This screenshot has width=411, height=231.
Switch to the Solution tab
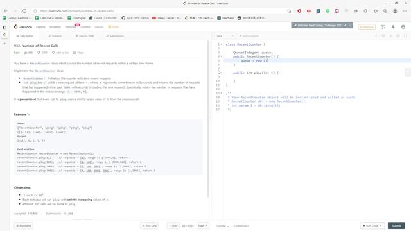click(x=55, y=36)
